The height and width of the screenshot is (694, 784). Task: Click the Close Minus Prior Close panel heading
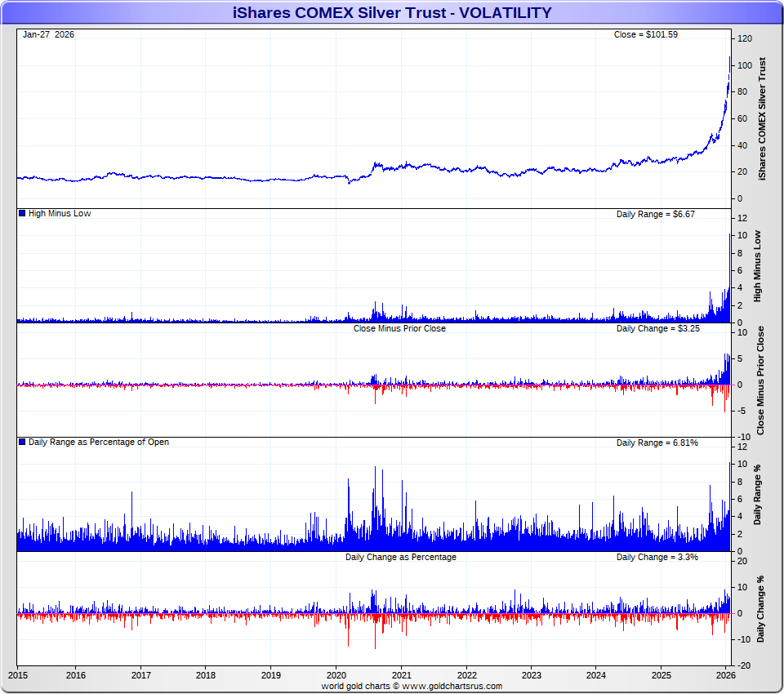click(x=399, y=328)
